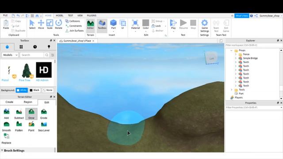This screenshot has height=159, width=283.
Task: Open the Terrain Editor Region tab
Action: pos(28,102)
